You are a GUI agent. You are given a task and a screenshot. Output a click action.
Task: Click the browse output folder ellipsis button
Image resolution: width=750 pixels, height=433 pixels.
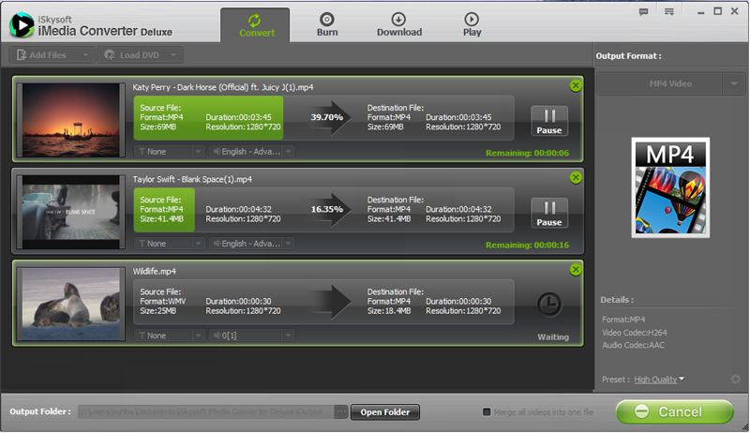point(341,412)
